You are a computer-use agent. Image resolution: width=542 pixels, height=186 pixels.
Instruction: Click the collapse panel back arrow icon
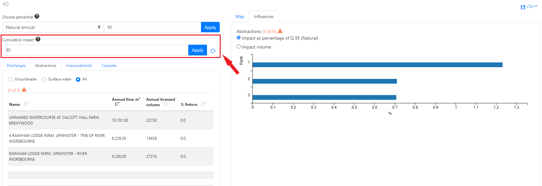[x=6, y=4]
